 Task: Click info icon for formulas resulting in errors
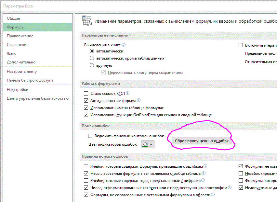tap(205, 166)
